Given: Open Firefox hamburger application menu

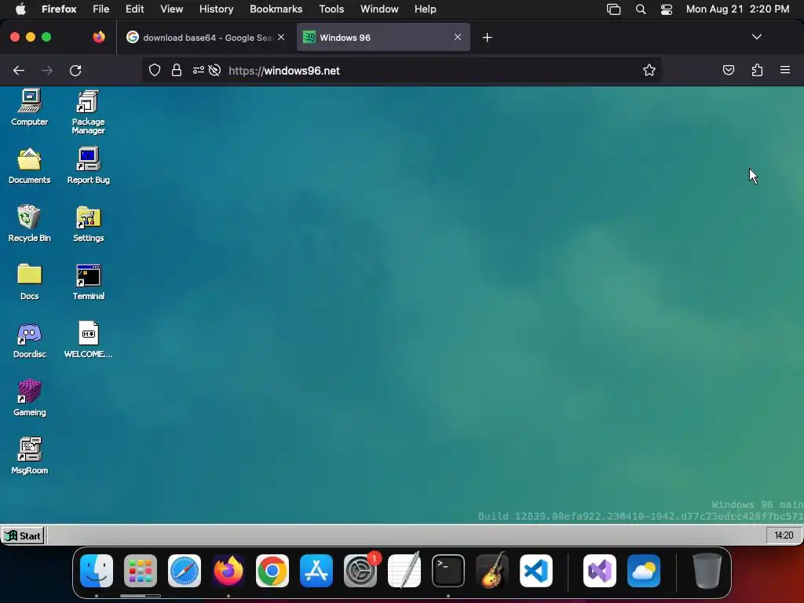Looking at the screenshot, I should coord(785,70).
